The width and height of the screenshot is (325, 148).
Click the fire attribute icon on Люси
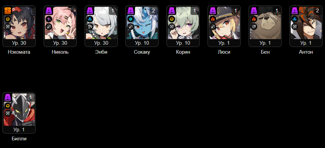point(213,19)
